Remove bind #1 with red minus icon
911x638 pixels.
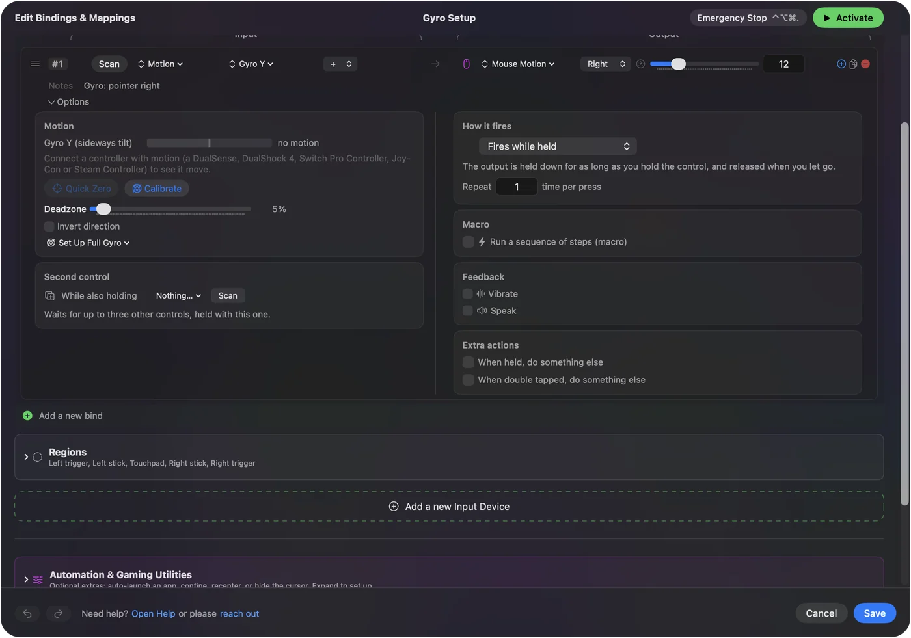[865, 64]
